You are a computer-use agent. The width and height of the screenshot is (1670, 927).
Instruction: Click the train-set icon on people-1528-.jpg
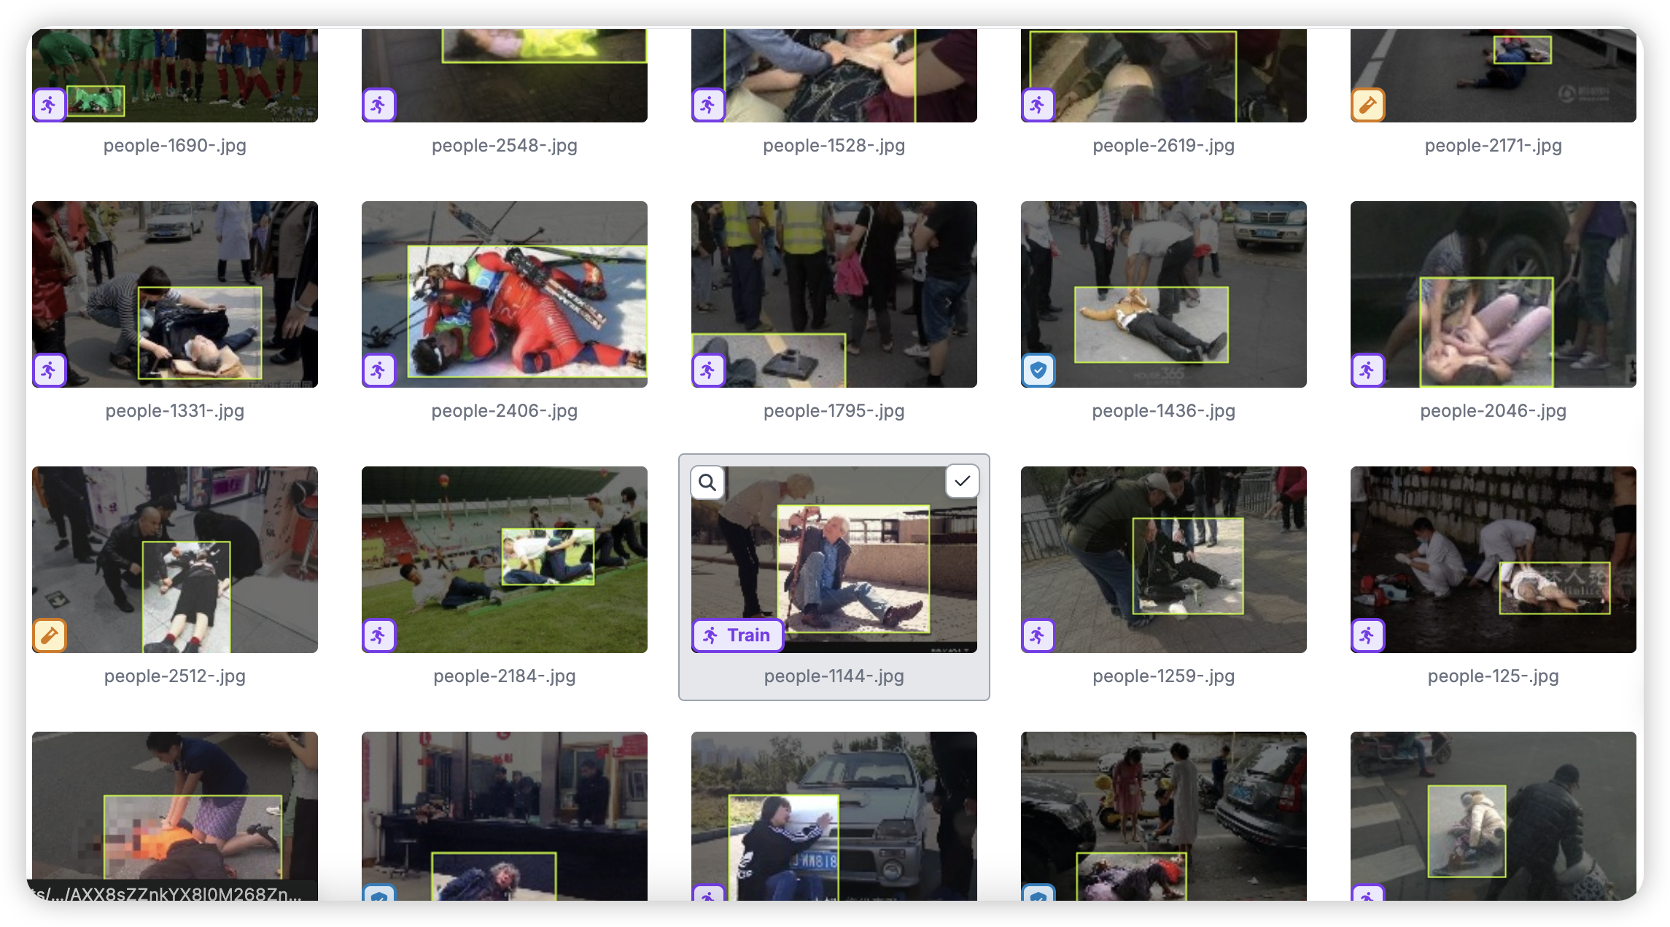pyautogui.click(x=708, y=105)
